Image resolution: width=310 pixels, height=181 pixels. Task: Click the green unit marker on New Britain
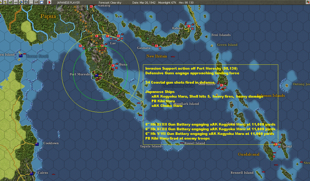pos(148,38)
